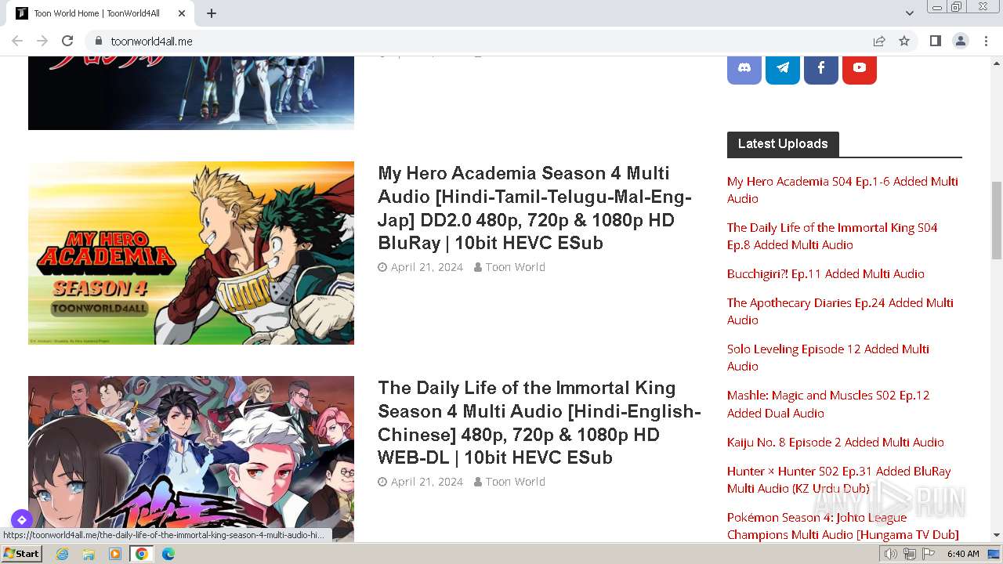Close the Toon World Home tab
Viewport: 1003px width, 564px height.
point(182,13)
